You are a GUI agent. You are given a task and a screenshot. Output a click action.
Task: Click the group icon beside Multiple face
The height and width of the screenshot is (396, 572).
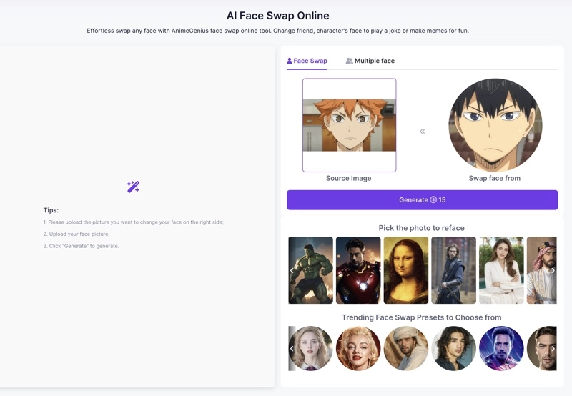click(349, 61)
